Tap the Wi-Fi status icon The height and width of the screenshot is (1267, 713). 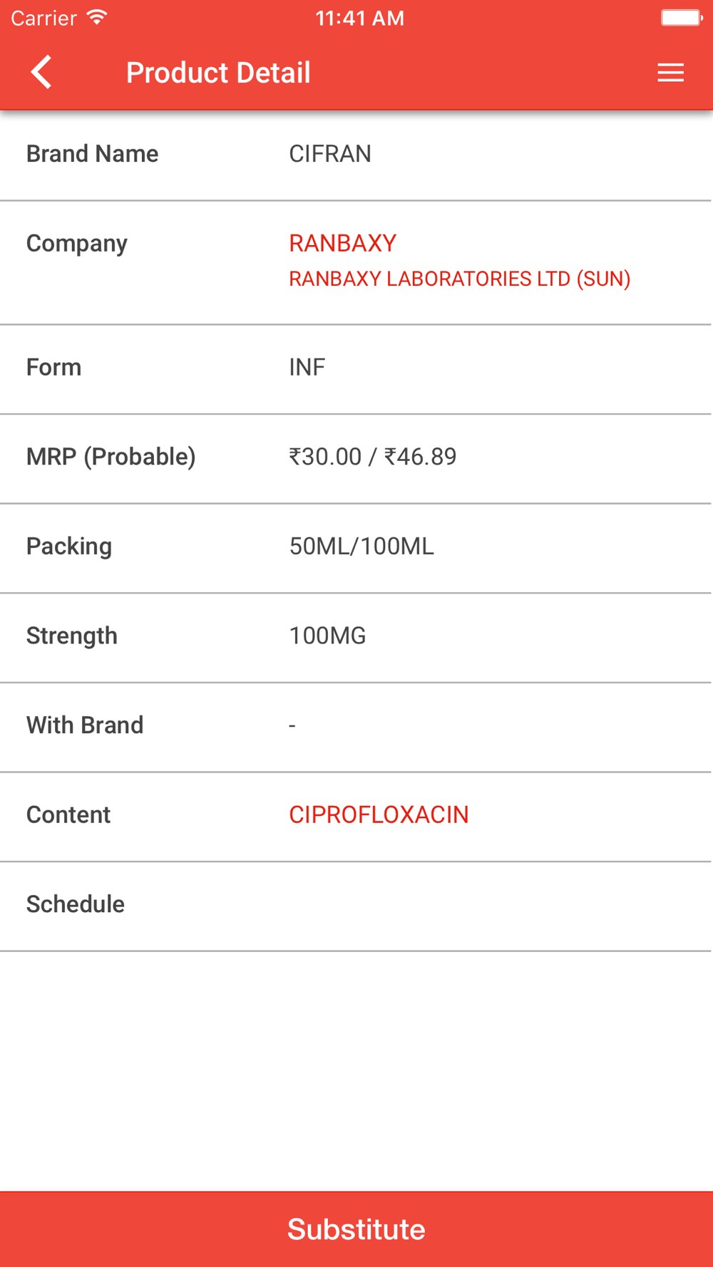click(x=97, y=18)
